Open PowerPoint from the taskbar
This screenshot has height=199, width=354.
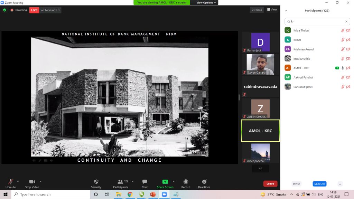[x=152, y=194]
